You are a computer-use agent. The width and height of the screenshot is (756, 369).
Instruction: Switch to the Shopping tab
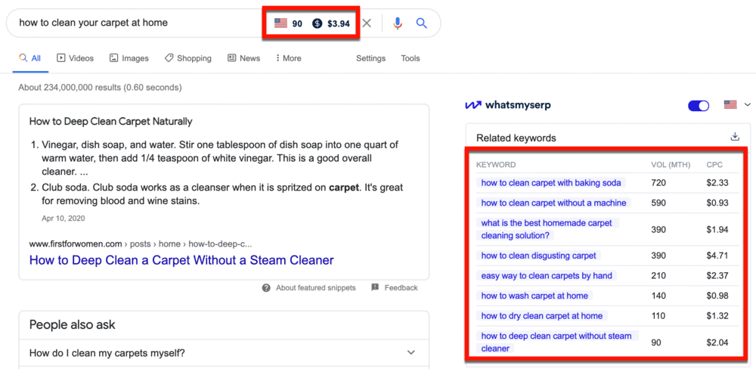tap(187, 58)
